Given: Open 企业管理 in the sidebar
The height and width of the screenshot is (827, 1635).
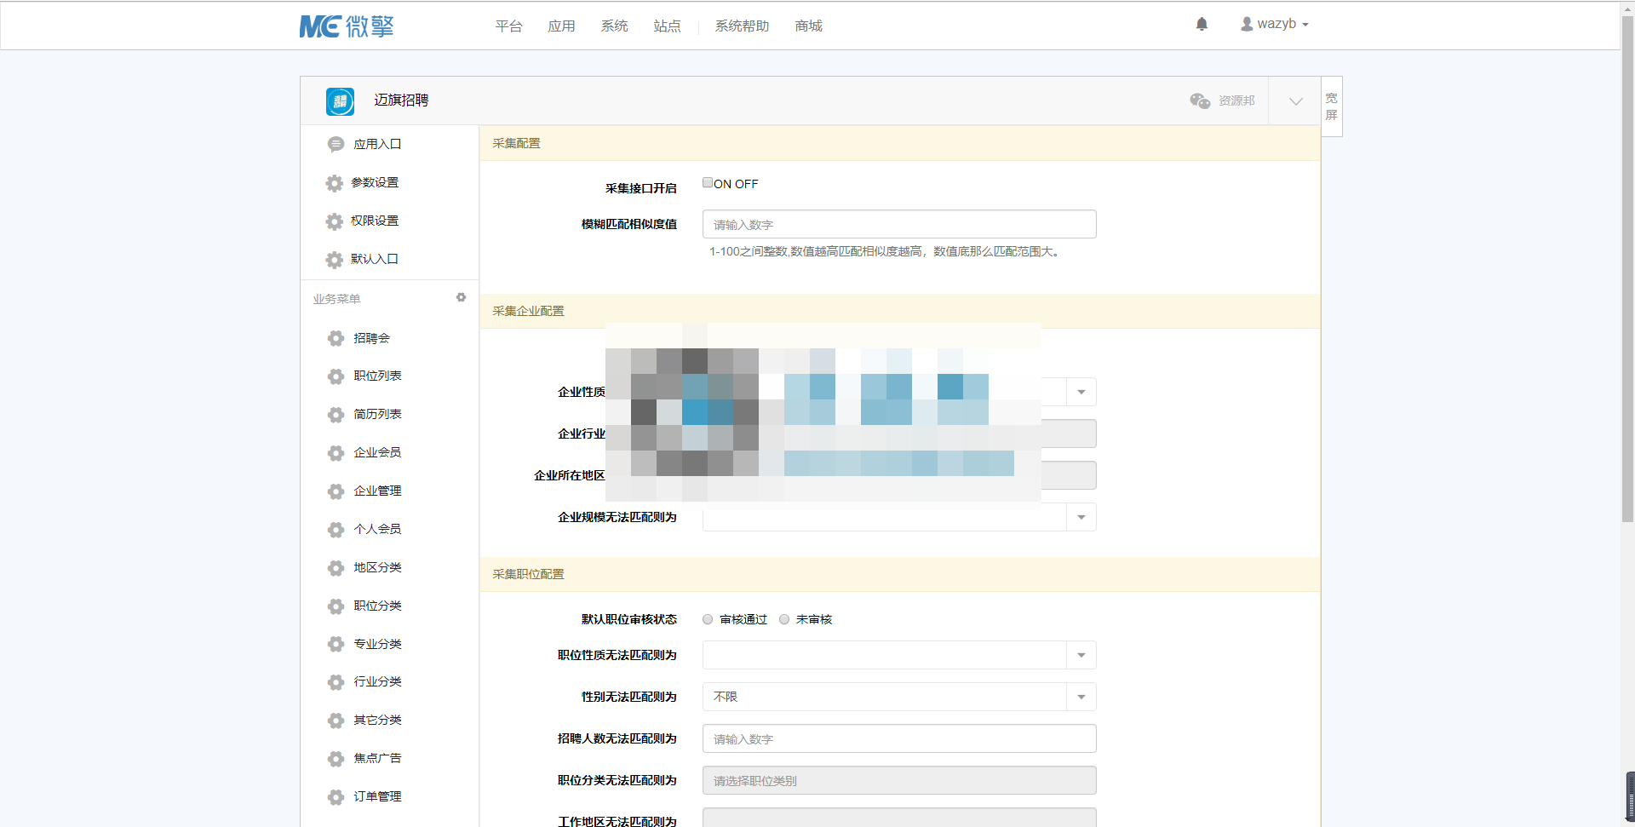Looking at the screenshot, I should 377,491.
